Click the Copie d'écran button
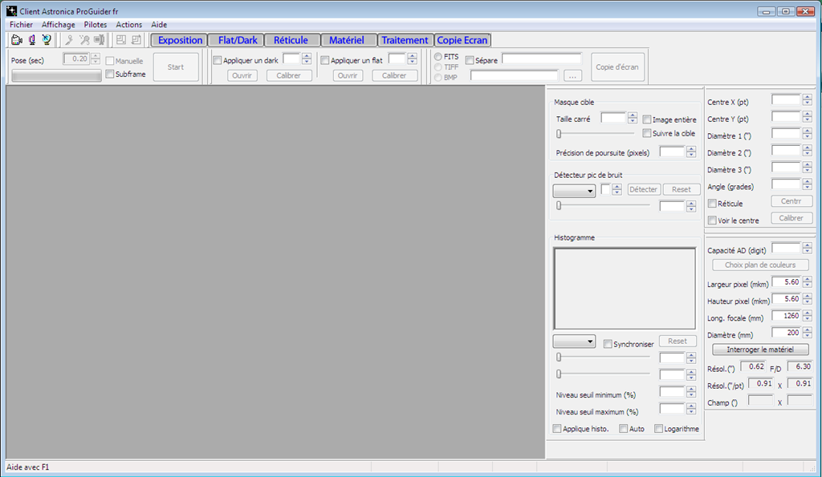 coord(617,67)
